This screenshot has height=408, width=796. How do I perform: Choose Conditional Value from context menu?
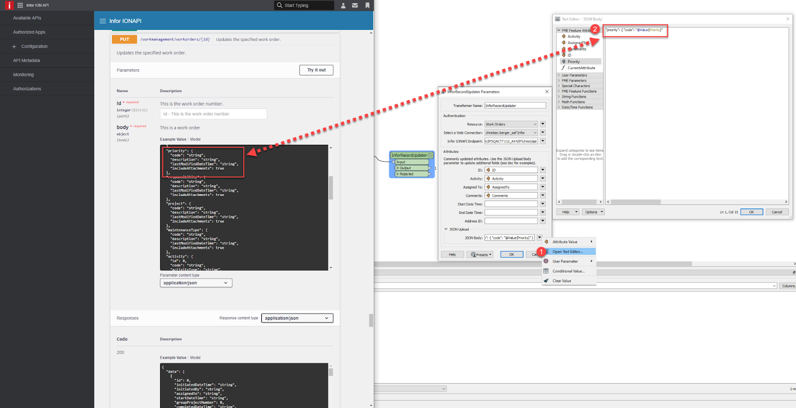[x=569, y=271]
